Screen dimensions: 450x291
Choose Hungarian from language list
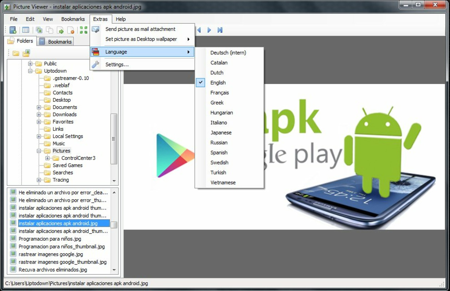pyautogui.click(x=229, y=113)
